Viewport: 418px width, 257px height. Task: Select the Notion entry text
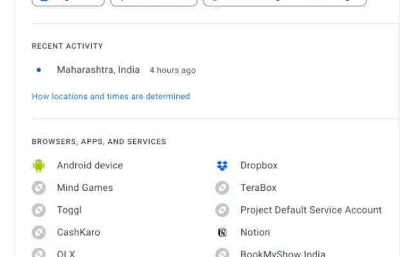click(x=255, y=233)
